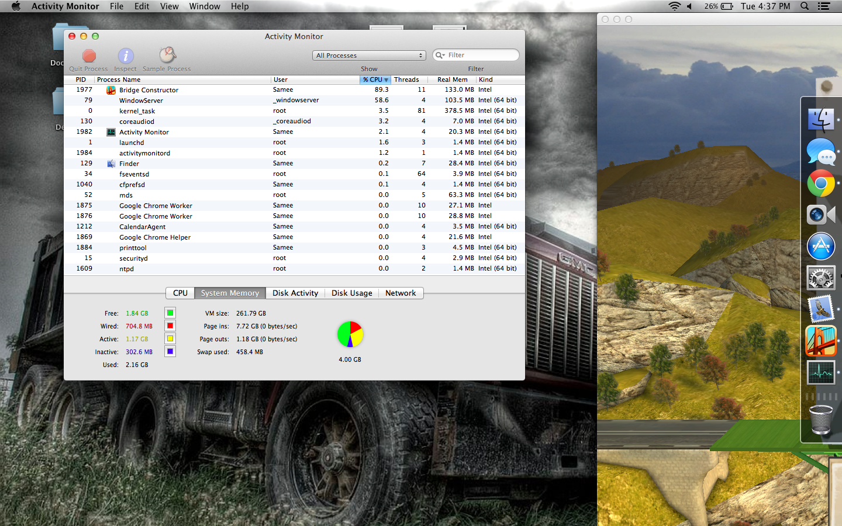Switch to the Disk Activity tab
Viewport: 842px width, 526px height.
click(x=295, y=293)
